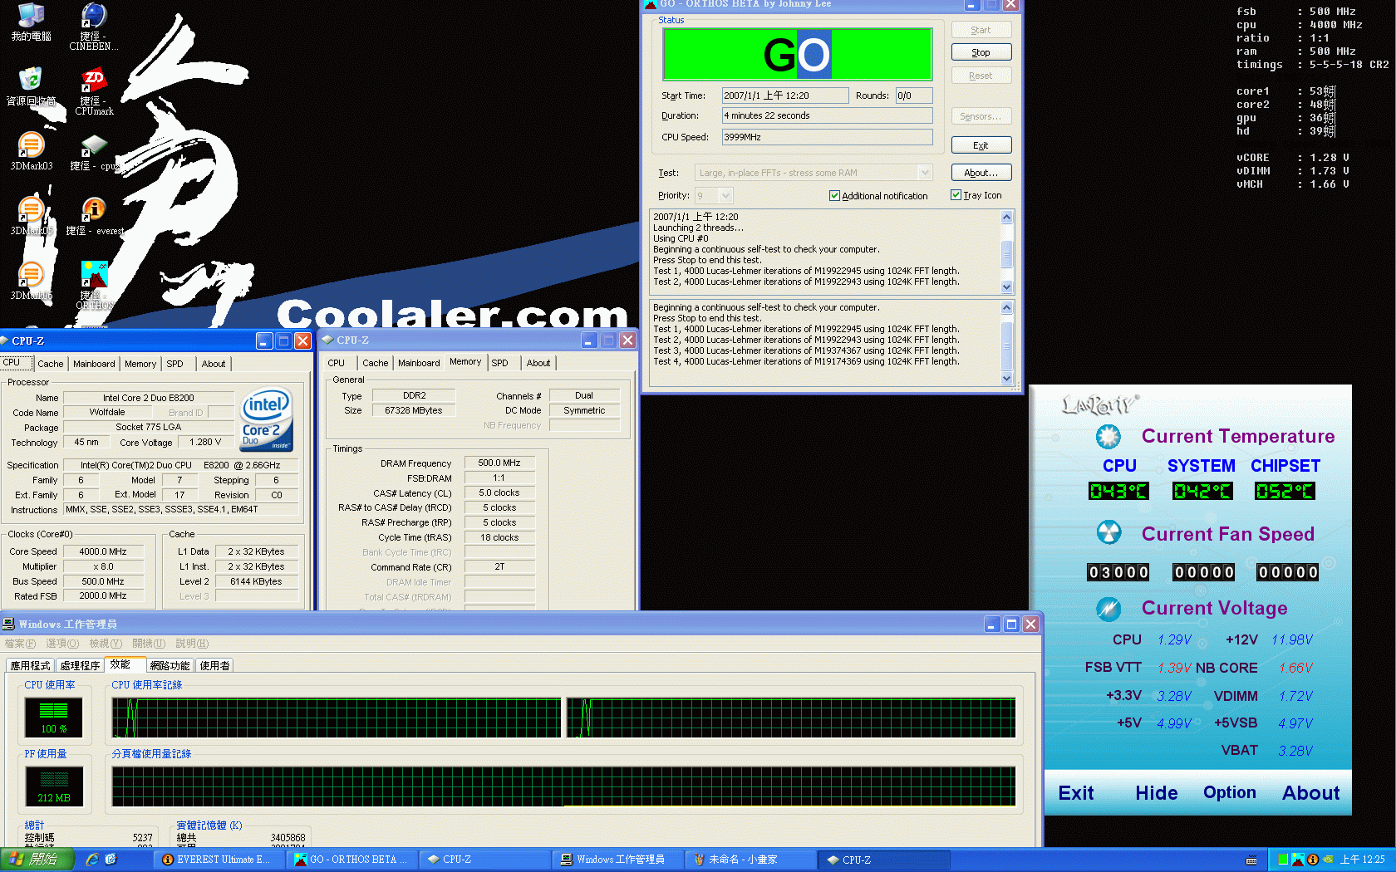Click the NVIDIA tray icon in system tray
This screenshot has height=872, width=1396.
click(1328, 860)
